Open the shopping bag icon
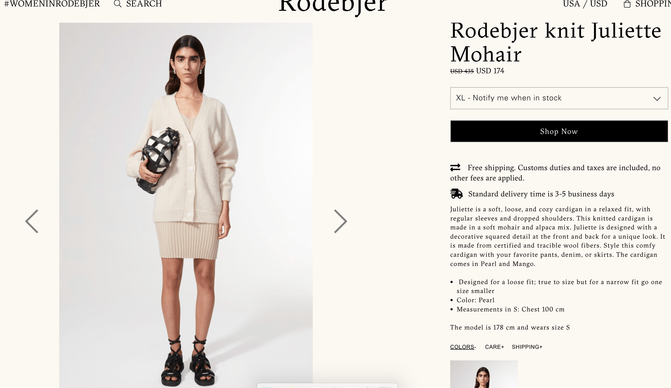This screenshot has height=388, width=671. [x=627, y=4]
